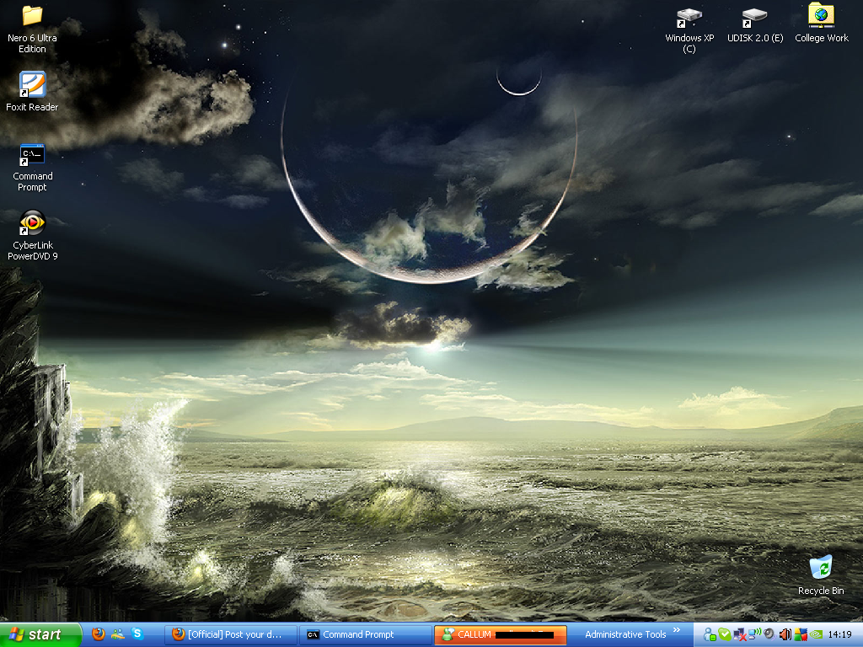Open the Recycle Bin
The image size is (863, 647).
coord(820,568)
